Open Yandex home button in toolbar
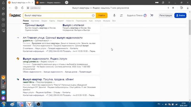The width and height of the screenshot is (191, 107). point(16,8)
